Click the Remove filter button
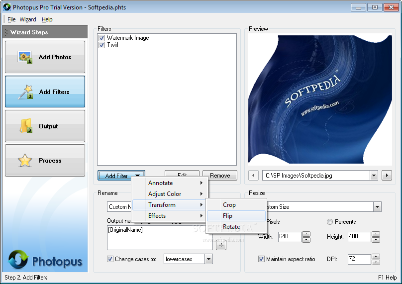The image size is (402, 284). pos(220,175)
